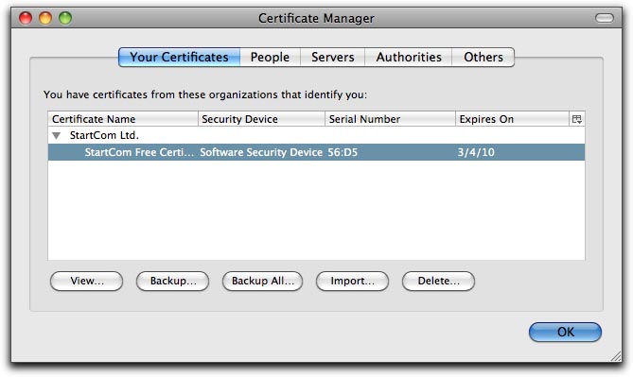Click the View... button

point(87,281)
